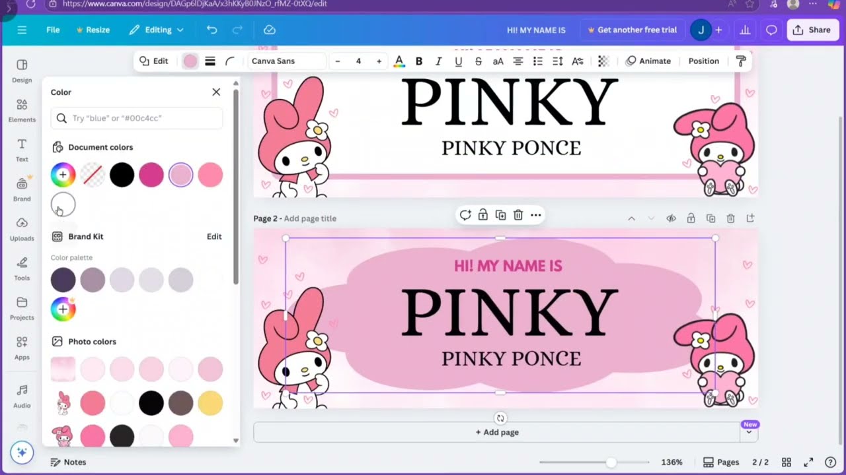Click Edit in the element toolbar
The width and height of the screenshot is (846, 475).
point(154,61)
